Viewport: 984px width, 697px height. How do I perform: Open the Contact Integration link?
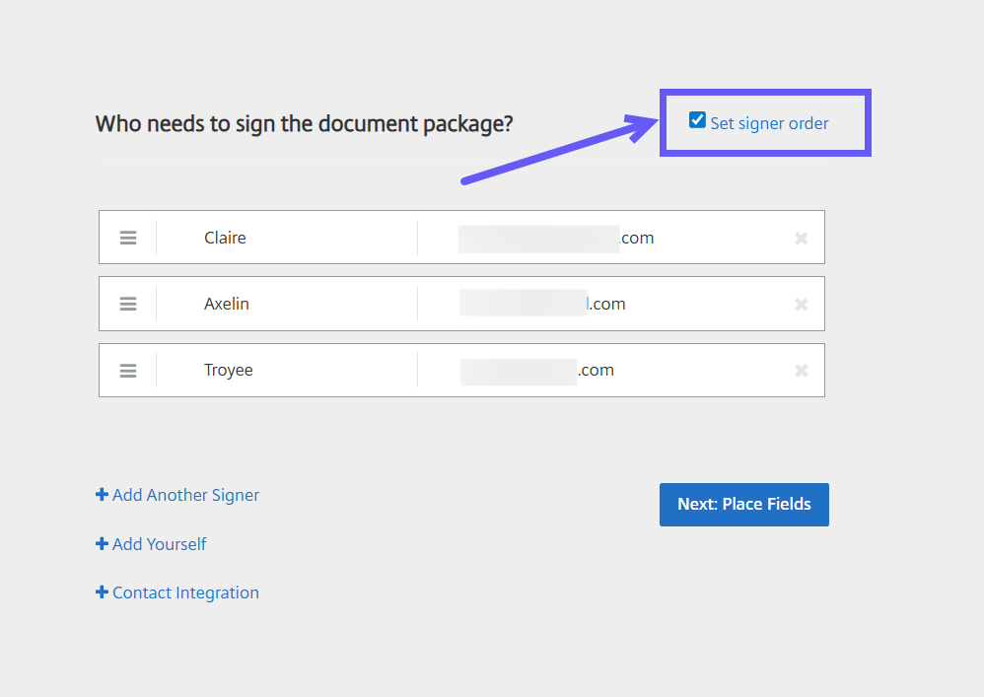coord(185,592)
